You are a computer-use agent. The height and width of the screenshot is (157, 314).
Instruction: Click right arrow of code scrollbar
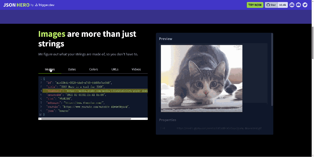146,119
